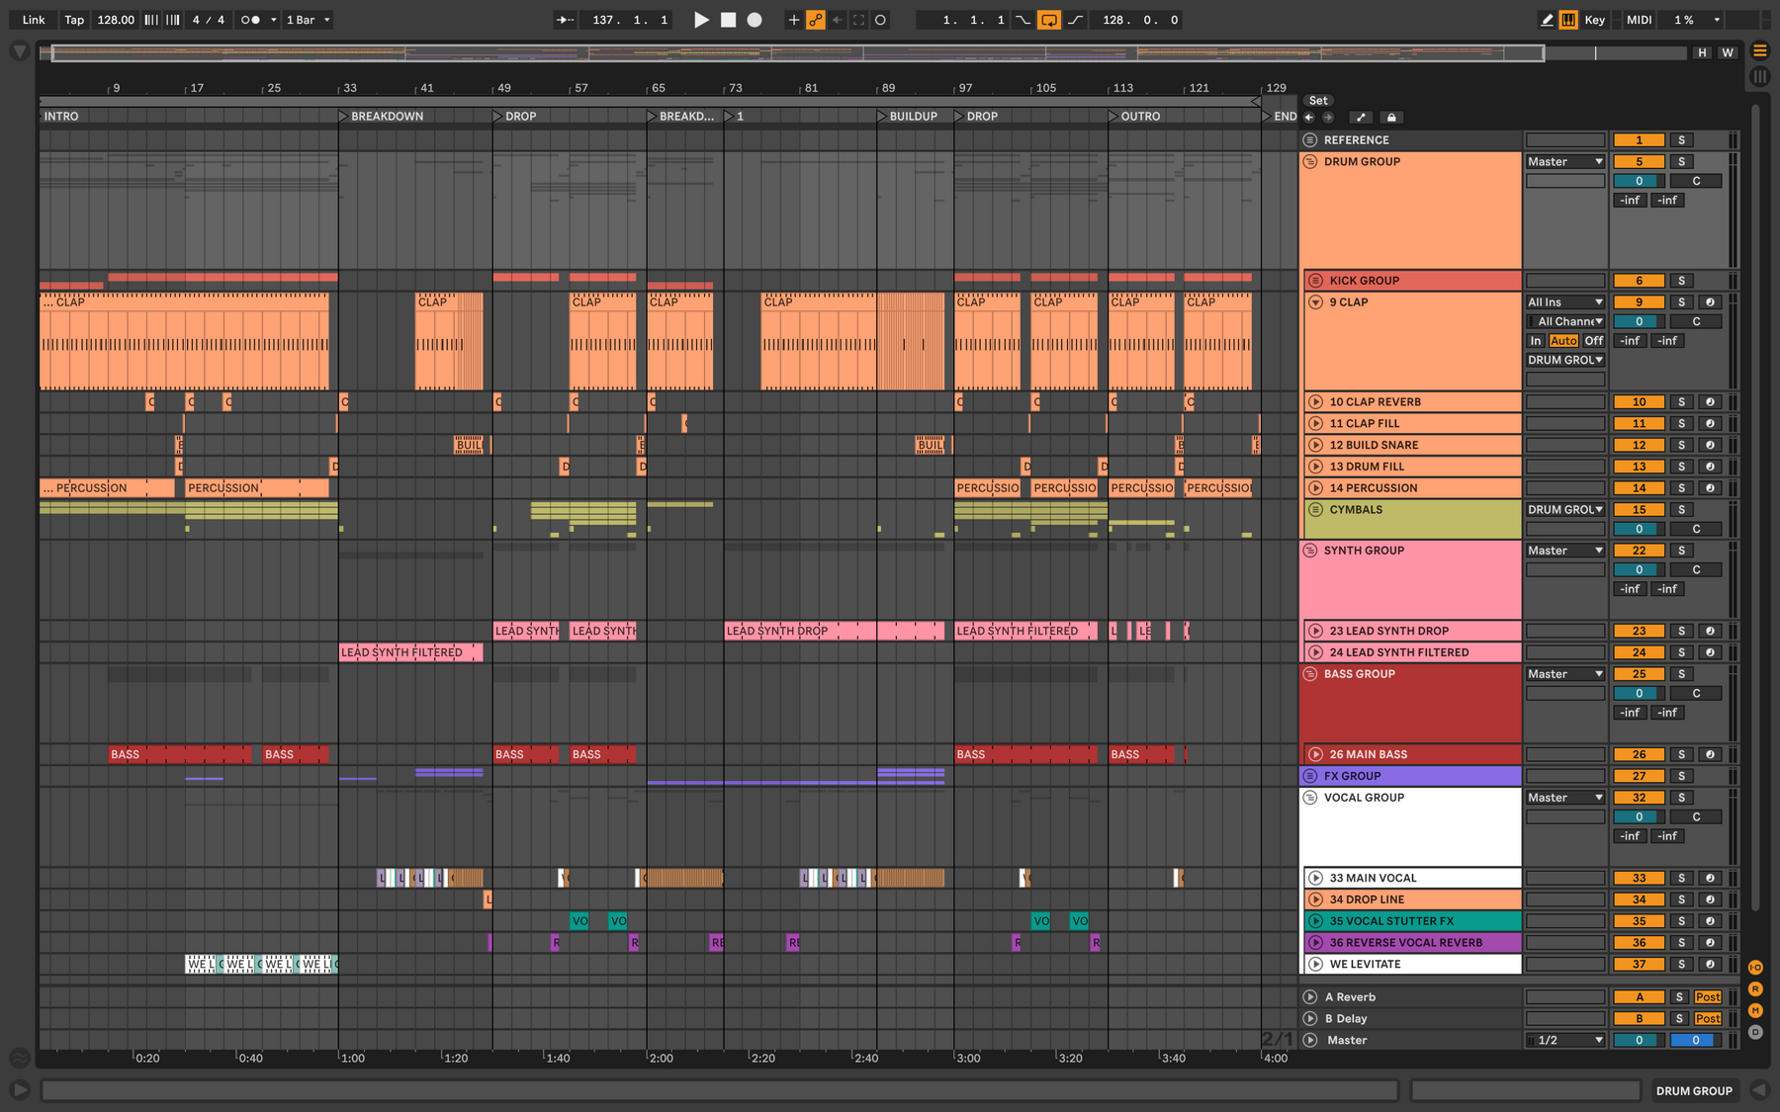Viewport: 1780px width, 1112px height.
Task: Solo the DRUM GROUP track
Action: tap(1681, 162)
